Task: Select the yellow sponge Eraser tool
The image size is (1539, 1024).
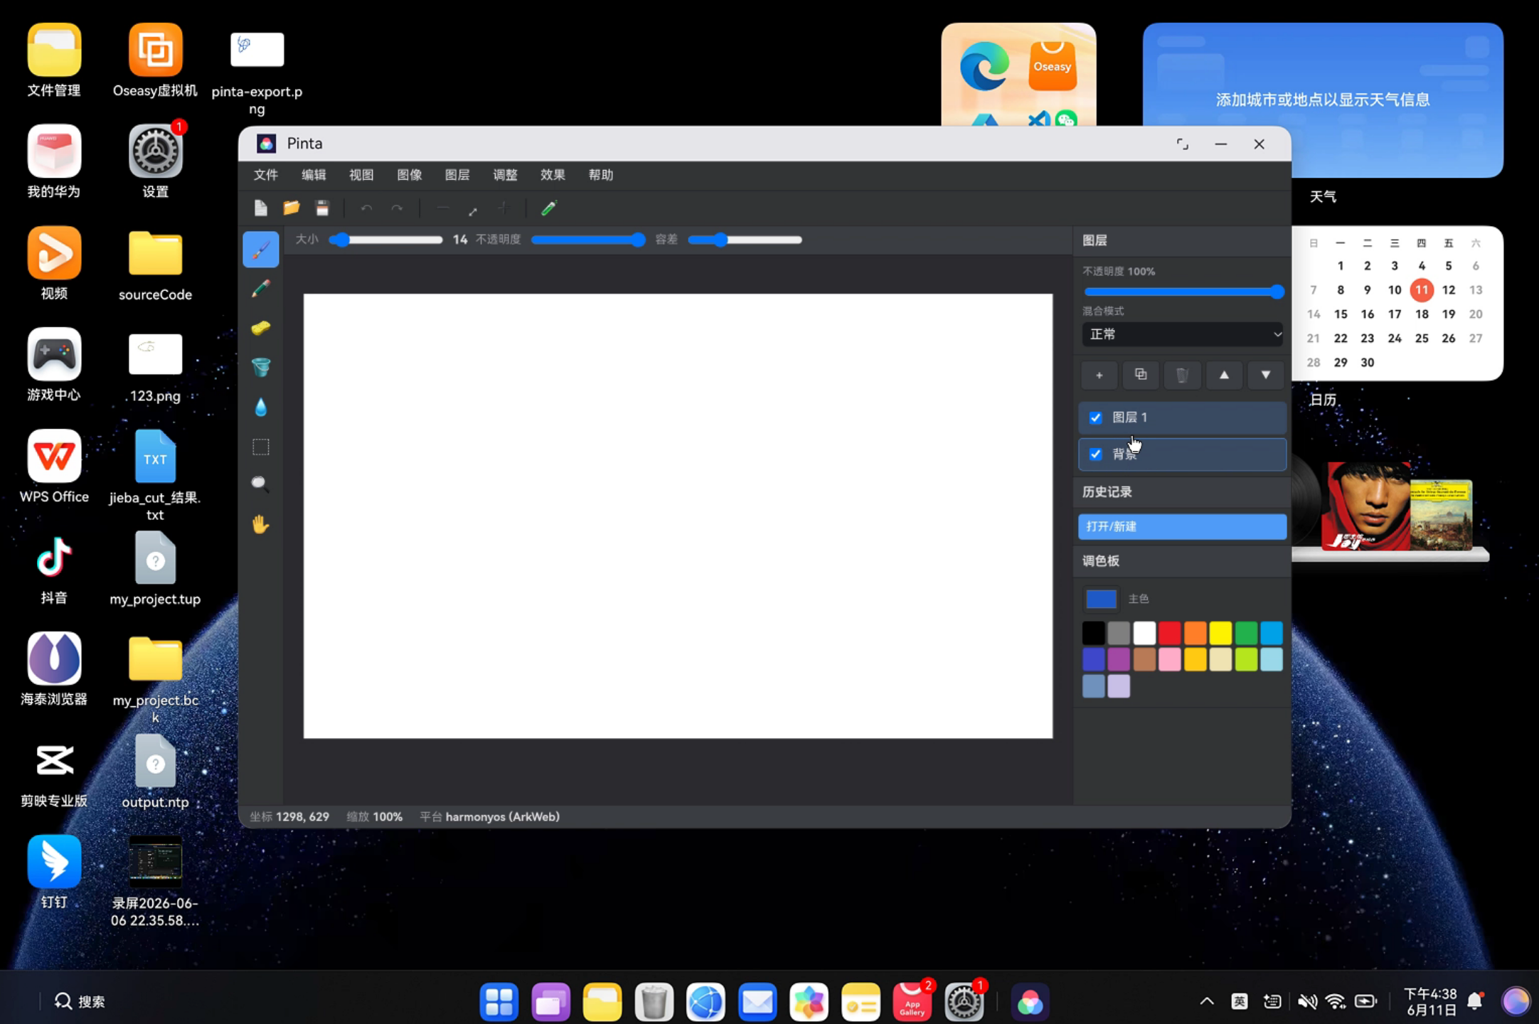Action: (x=260, y=328)
